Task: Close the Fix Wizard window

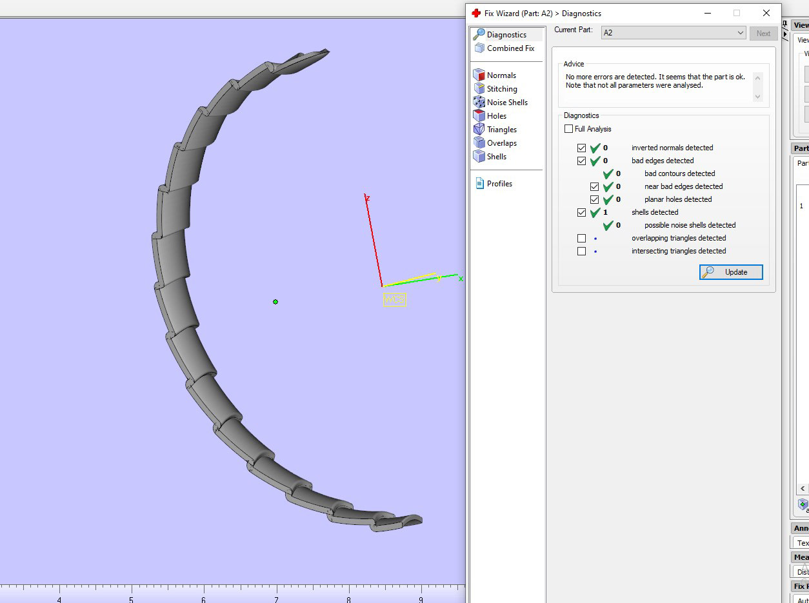Action: [766, 13]
